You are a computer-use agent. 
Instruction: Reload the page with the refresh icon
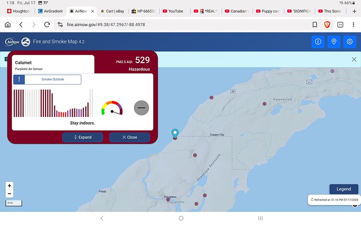47,25
